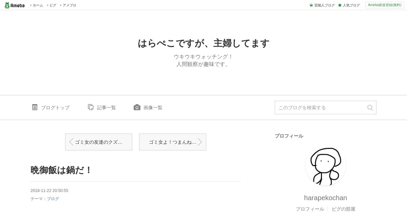This screenshot has width=407, height=213.
Task: Open the プロフィール link under the avatar
Action: pos(310,209)
